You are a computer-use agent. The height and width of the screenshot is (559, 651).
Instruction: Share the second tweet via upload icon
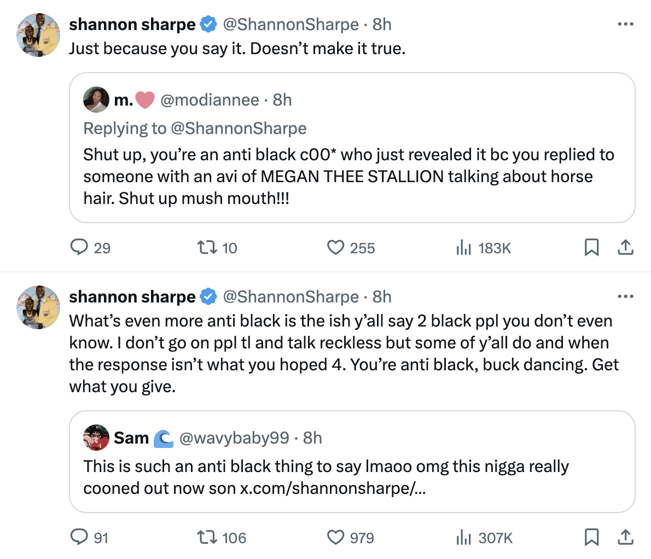pyautogui.click(x=625, y=537)
